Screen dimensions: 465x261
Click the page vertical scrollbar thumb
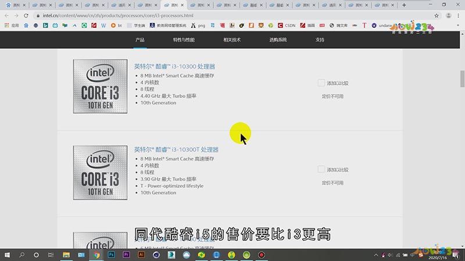pyautogui.click(x=462, y=78)
